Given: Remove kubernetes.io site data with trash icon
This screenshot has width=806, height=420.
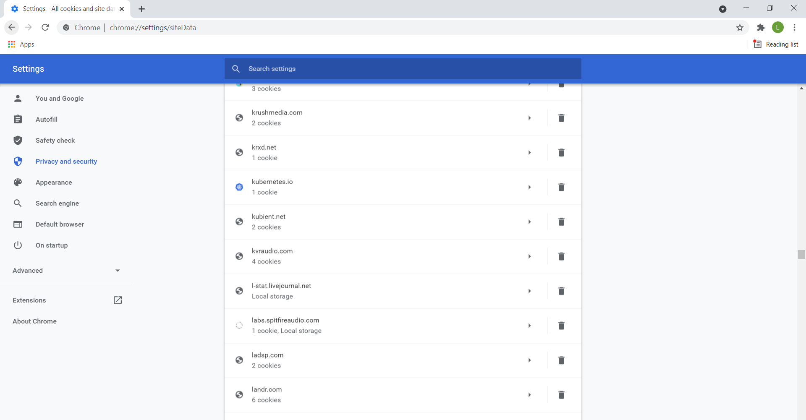Looking at the screenshot, I should 561,187.
